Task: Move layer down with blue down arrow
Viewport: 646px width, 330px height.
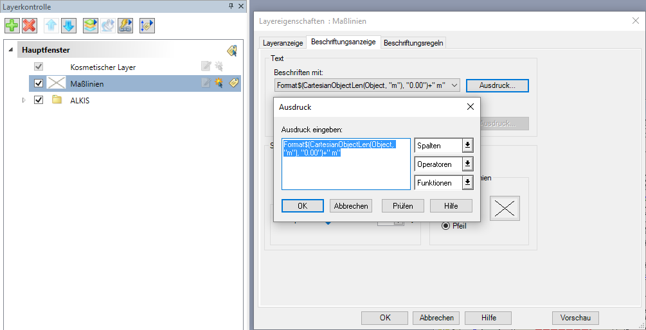Action: (x=68, y=26)
